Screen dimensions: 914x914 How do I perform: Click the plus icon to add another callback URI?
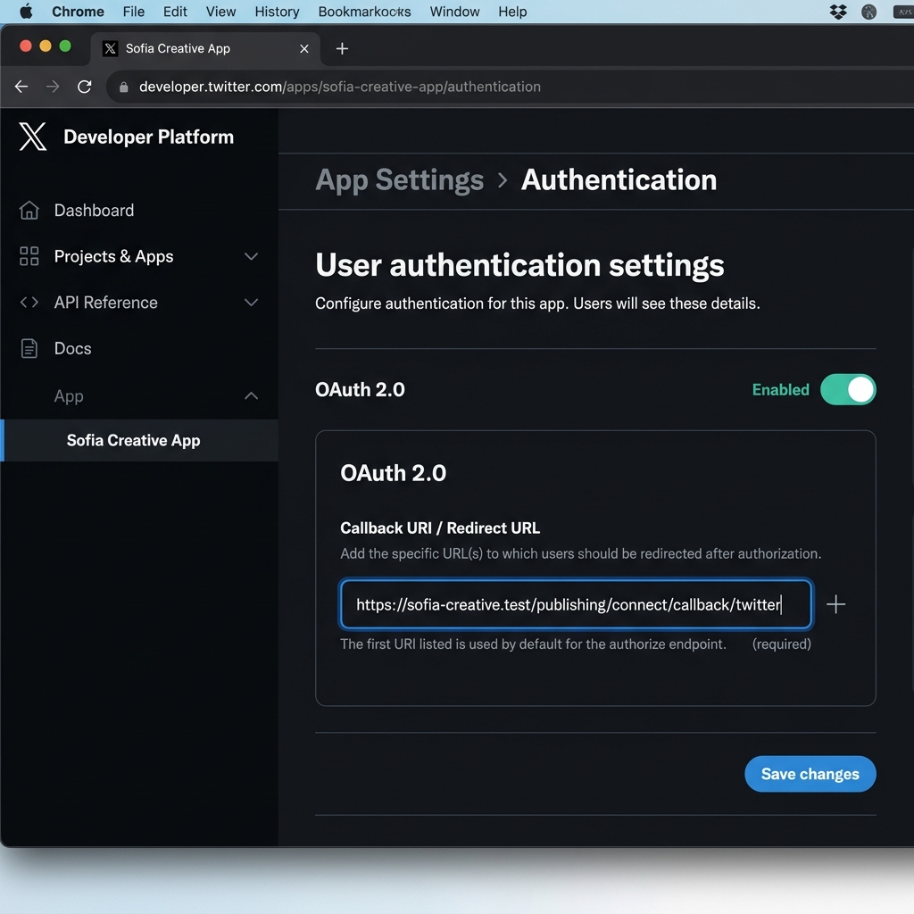[x=835, y=604]
